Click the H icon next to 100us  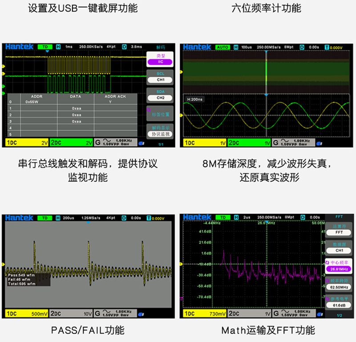point(236,47)
